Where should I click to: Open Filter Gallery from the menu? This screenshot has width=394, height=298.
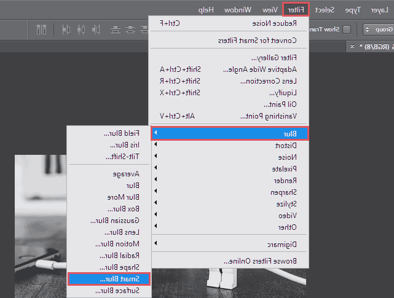point(229,58)
